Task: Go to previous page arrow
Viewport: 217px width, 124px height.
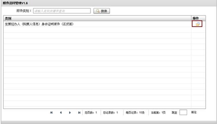Action: (x=61, y=112)
